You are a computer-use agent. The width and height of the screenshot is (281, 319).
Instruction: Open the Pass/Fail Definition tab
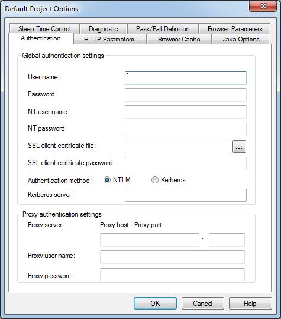(x=163, y=28)
